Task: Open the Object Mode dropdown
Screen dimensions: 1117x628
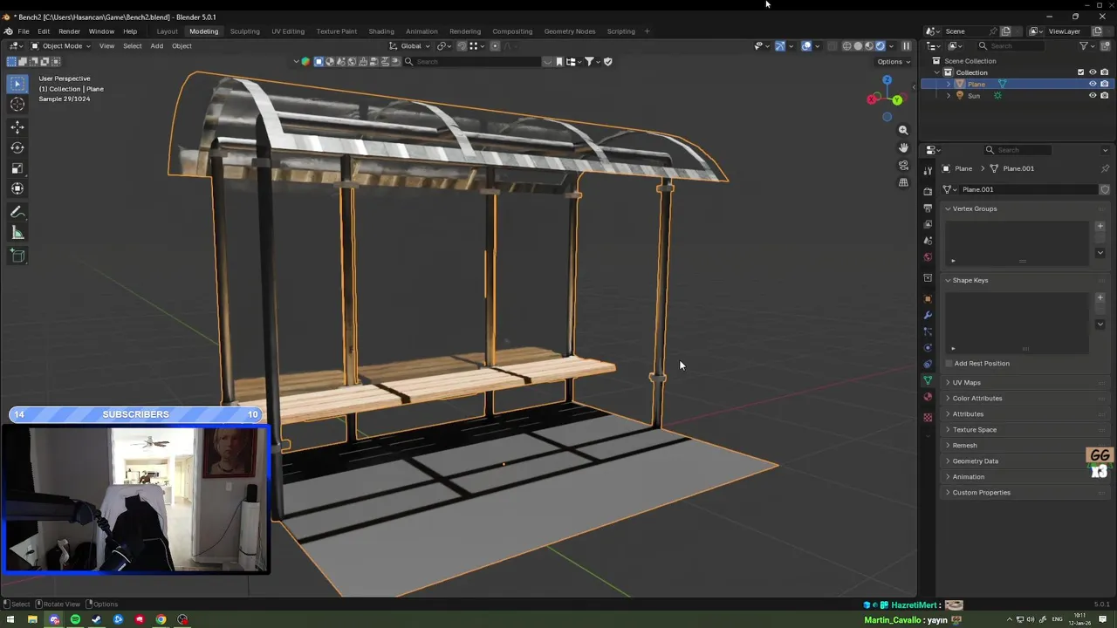Action: (x=61, y=46)
